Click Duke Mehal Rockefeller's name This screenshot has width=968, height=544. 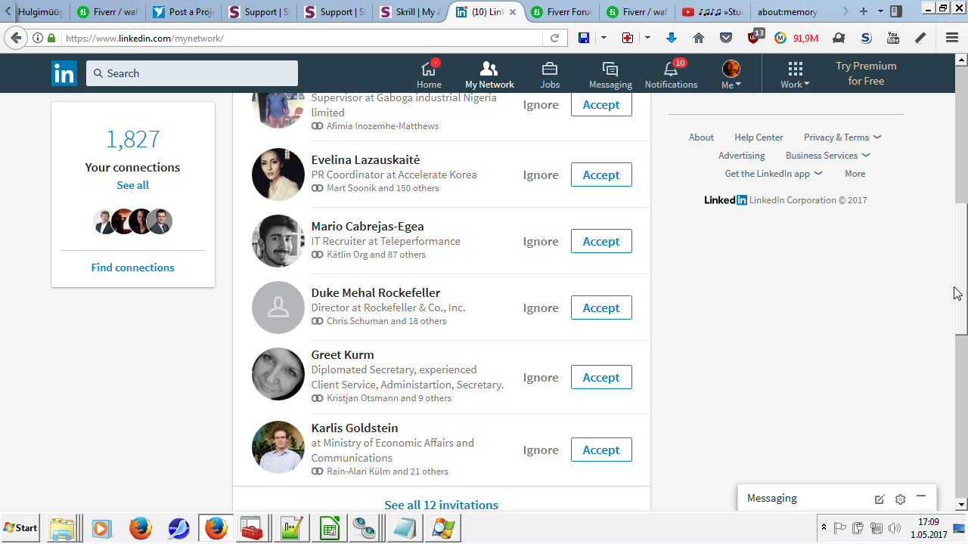376,293
